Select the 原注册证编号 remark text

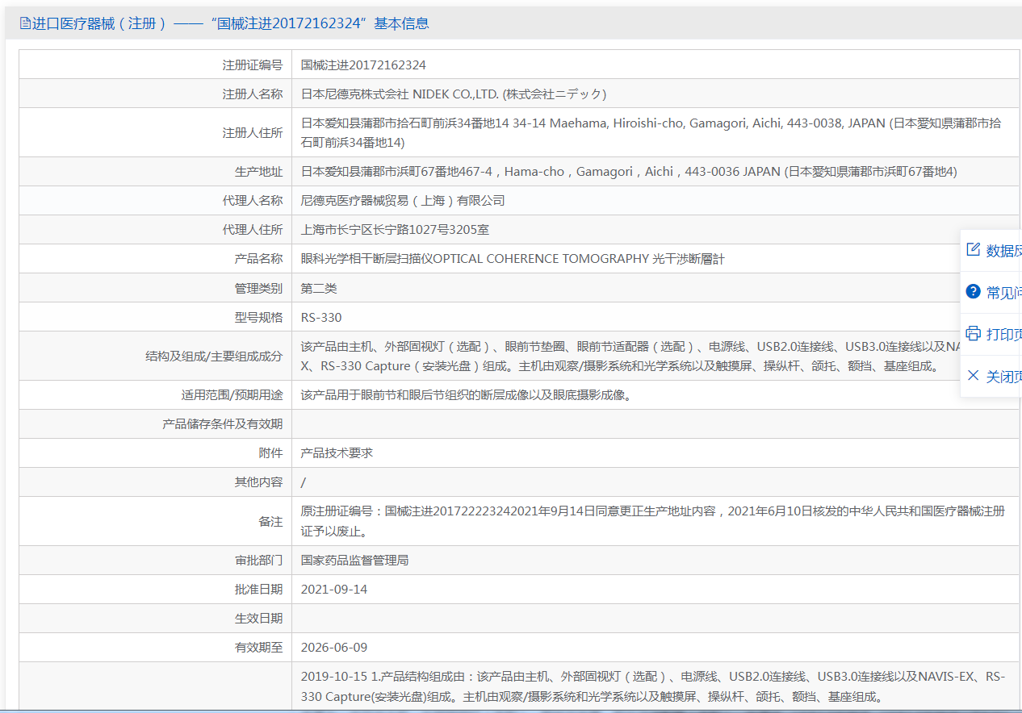653,521
